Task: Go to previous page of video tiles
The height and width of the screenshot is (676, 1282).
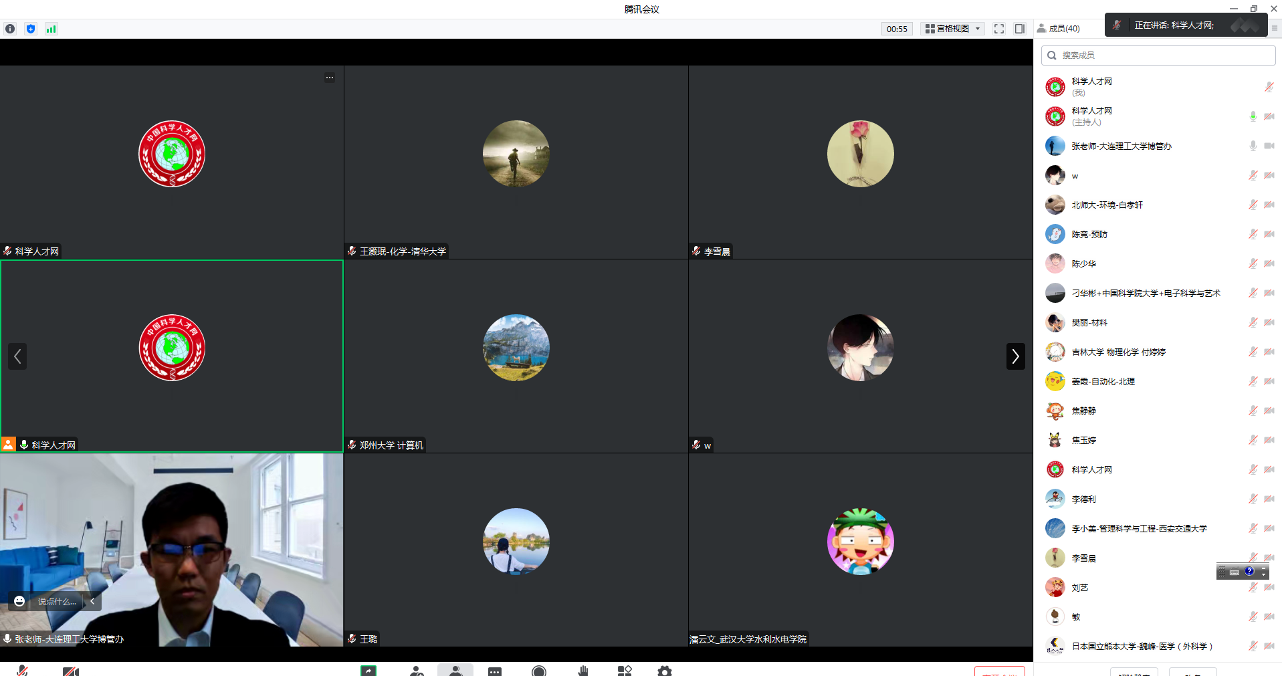Action: 17,356
